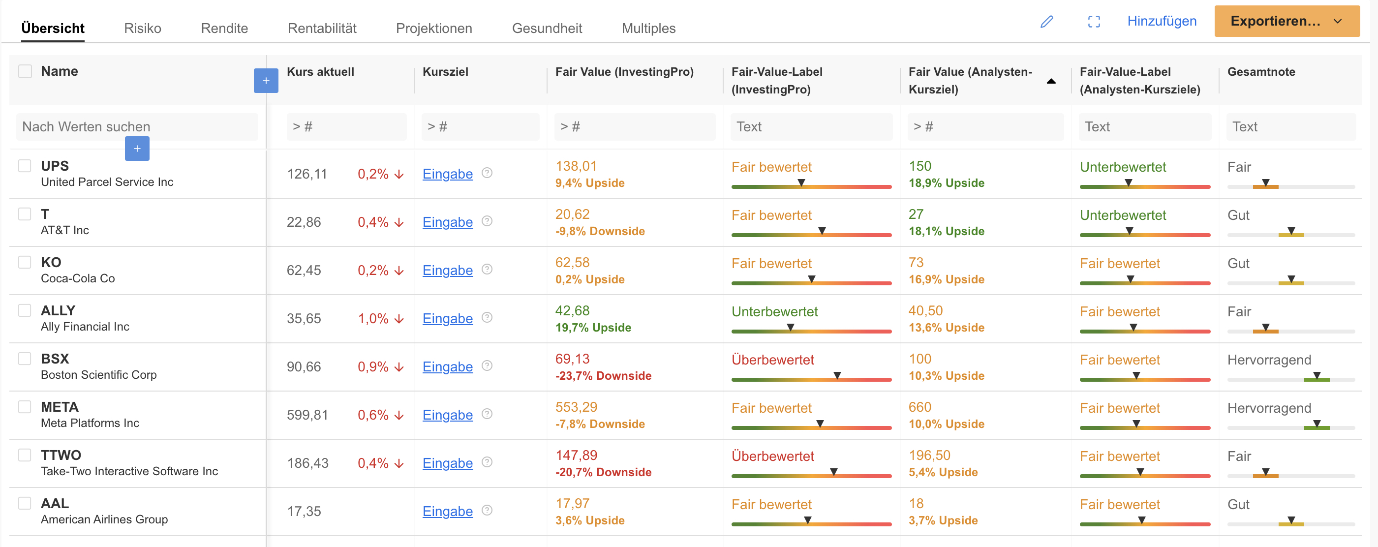Open help icon next to KO Eingabe
1378x547 pixels.
coord(487,269)
